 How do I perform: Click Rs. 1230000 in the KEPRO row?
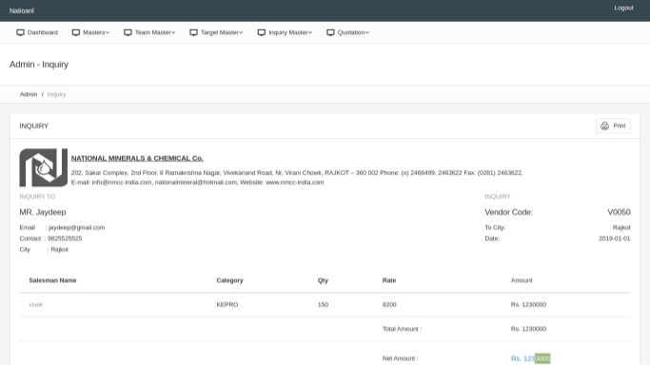point(528,304)
